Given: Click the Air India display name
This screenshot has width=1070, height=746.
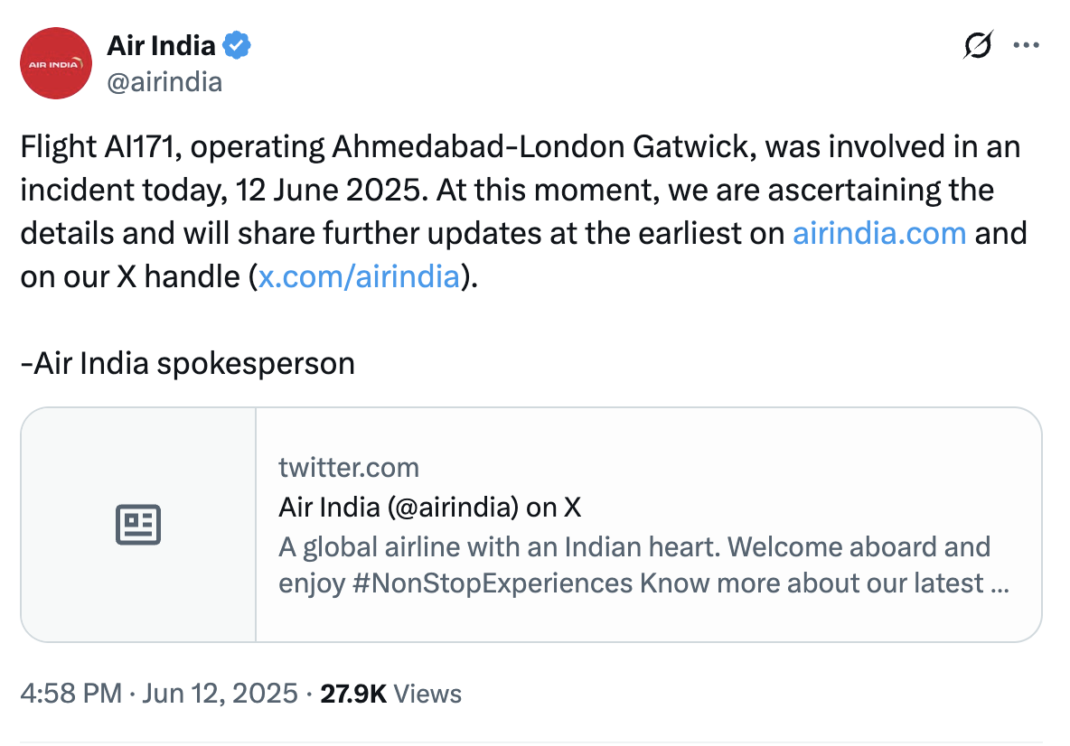Looking at the screenshot, I should [x=161, y=45].
